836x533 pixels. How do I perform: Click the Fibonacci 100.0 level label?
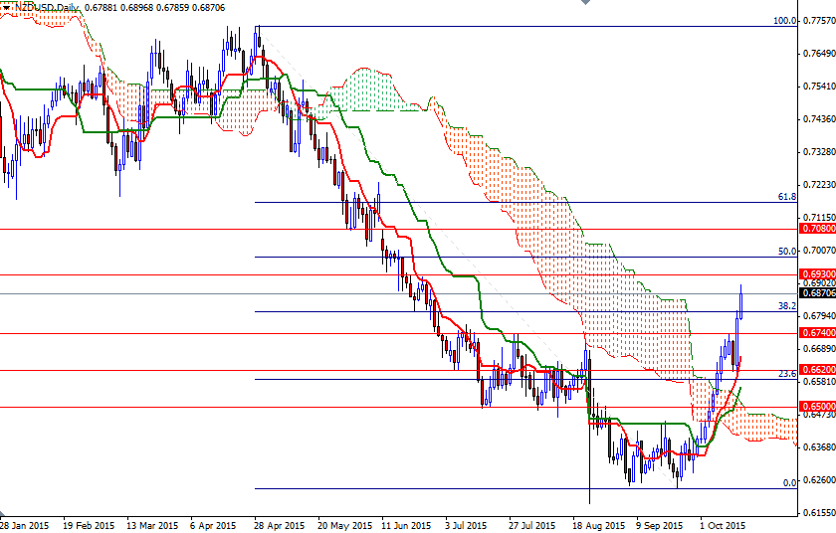tap(785, 20)
